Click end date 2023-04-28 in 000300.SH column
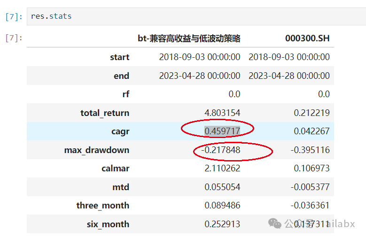The image size is (366, 238). tap(289, 76)
